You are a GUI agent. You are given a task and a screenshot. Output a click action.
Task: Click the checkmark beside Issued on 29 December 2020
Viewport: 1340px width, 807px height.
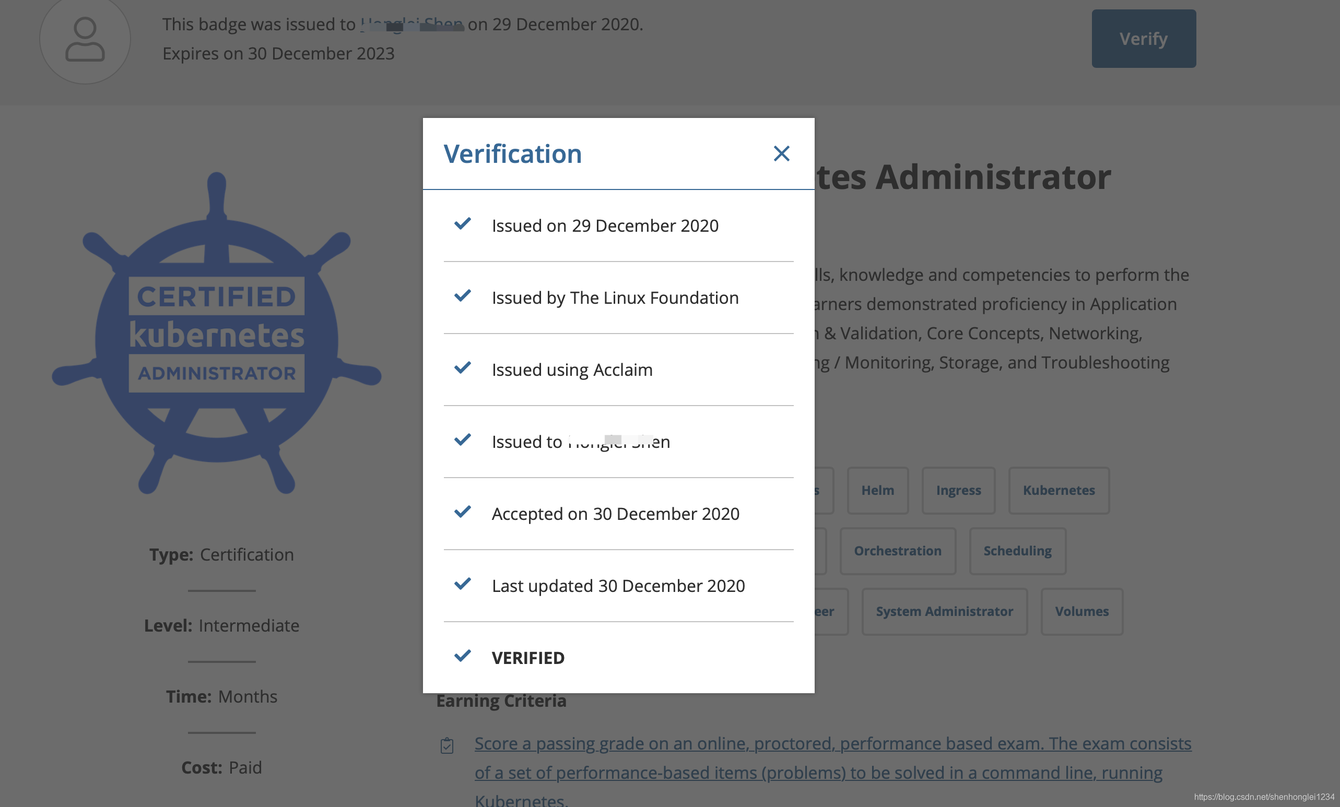click(x=462, y=223)
